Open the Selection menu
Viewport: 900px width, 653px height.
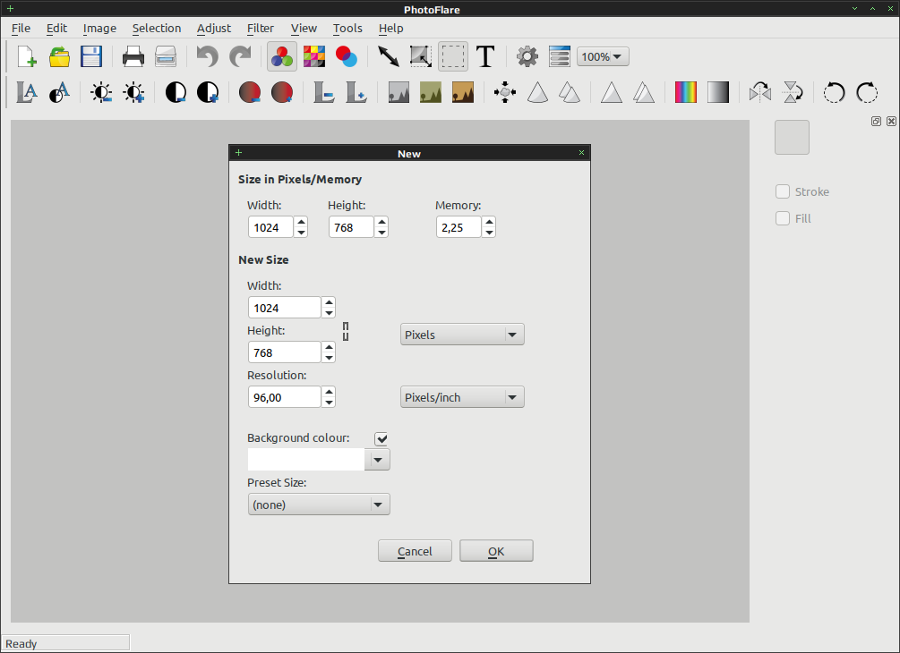[157, 28]
